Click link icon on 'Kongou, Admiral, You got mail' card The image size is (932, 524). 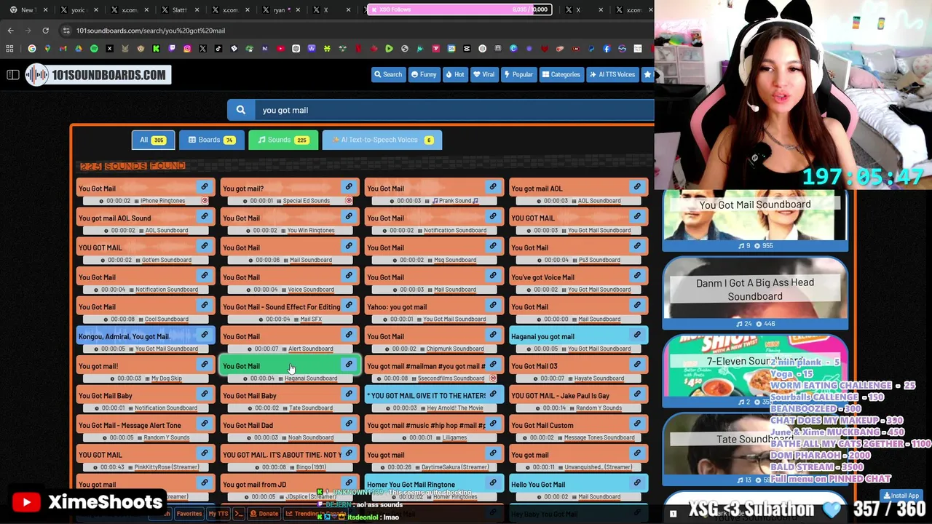pos(205,336)
